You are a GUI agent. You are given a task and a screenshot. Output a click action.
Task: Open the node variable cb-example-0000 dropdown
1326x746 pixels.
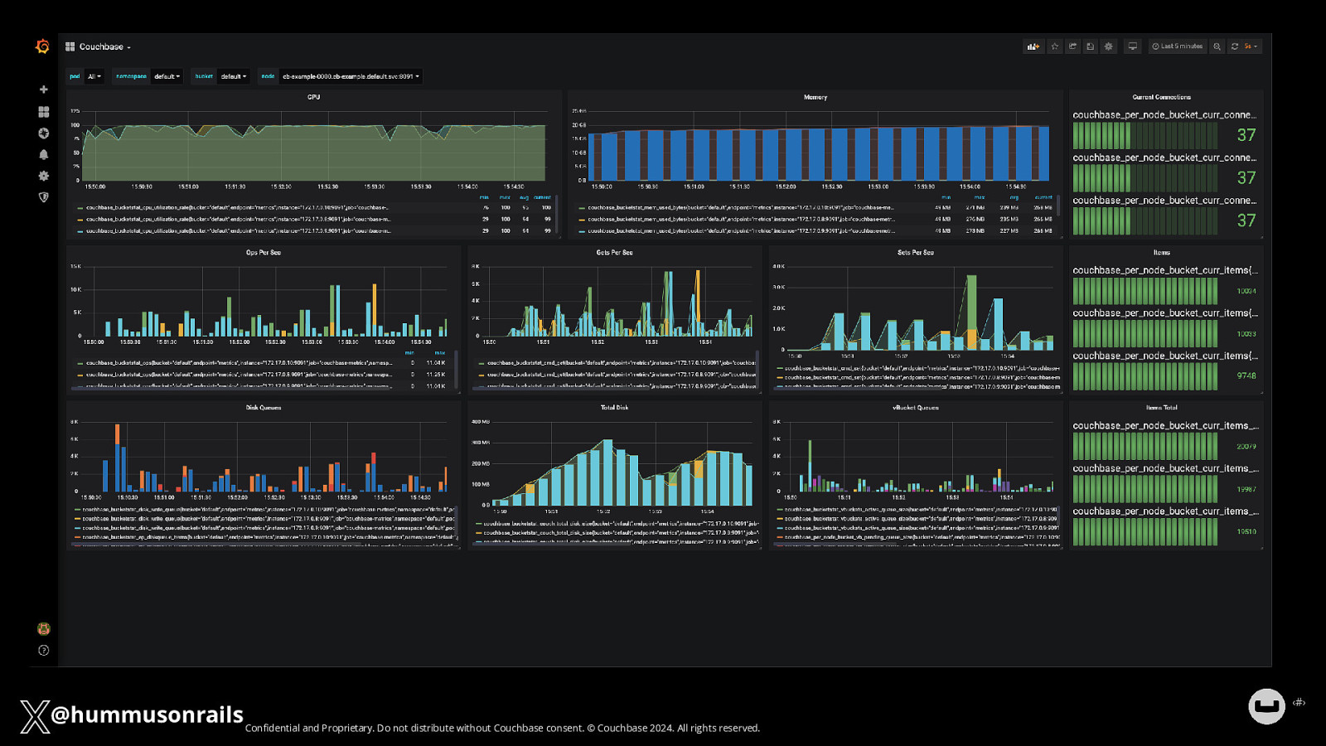coord(351,76)
